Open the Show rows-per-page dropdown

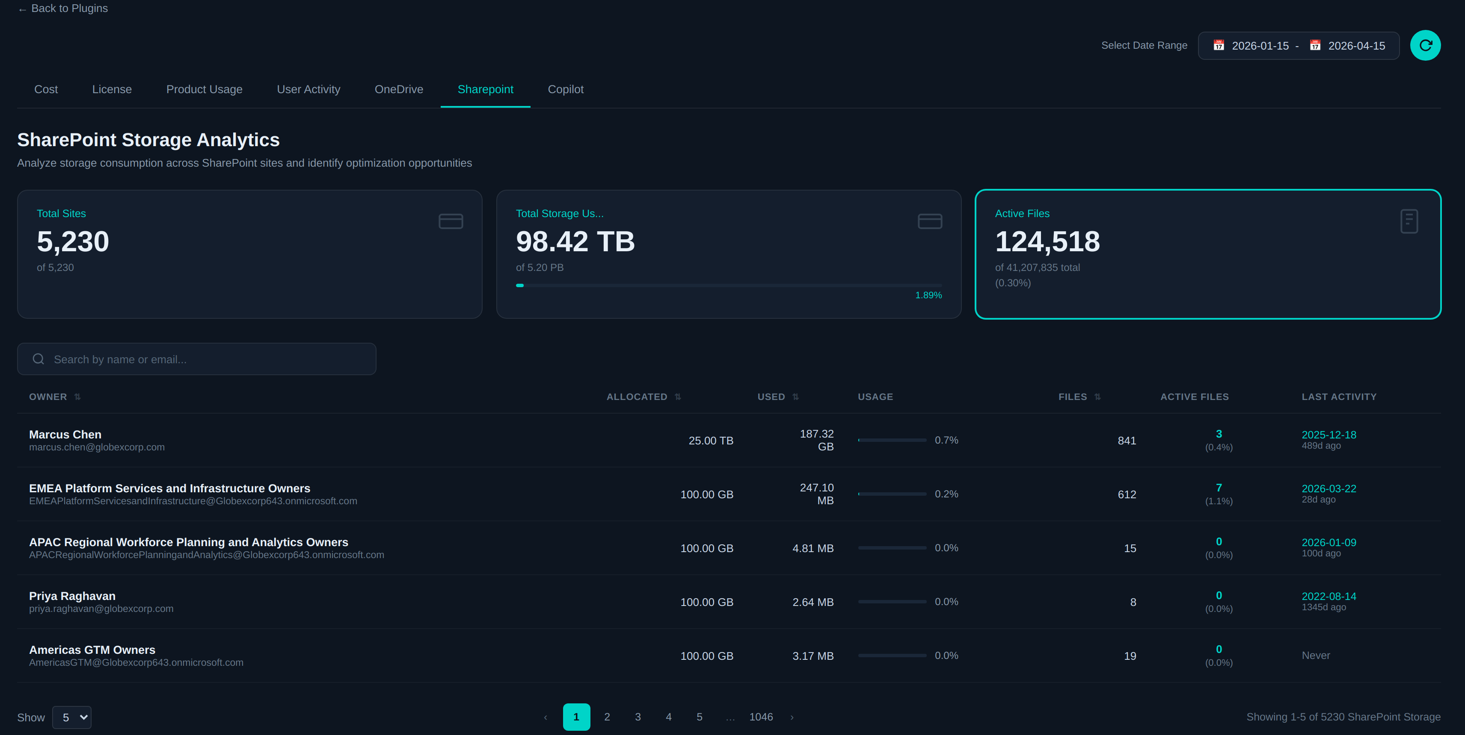click(x=71, y=717)
